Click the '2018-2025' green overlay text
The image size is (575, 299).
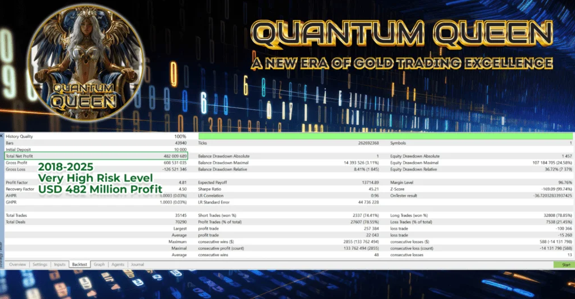[x=66, y=167]
